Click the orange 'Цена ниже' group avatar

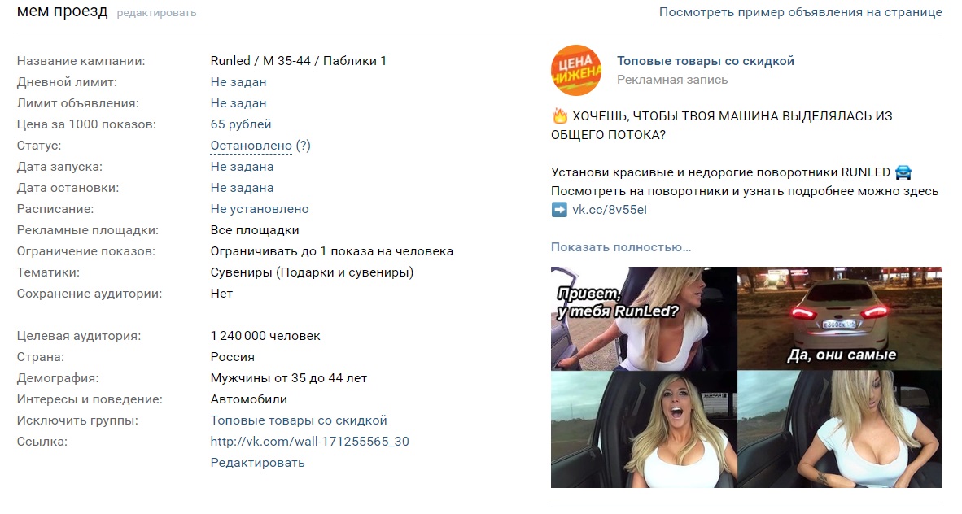(x=575, y=70)
